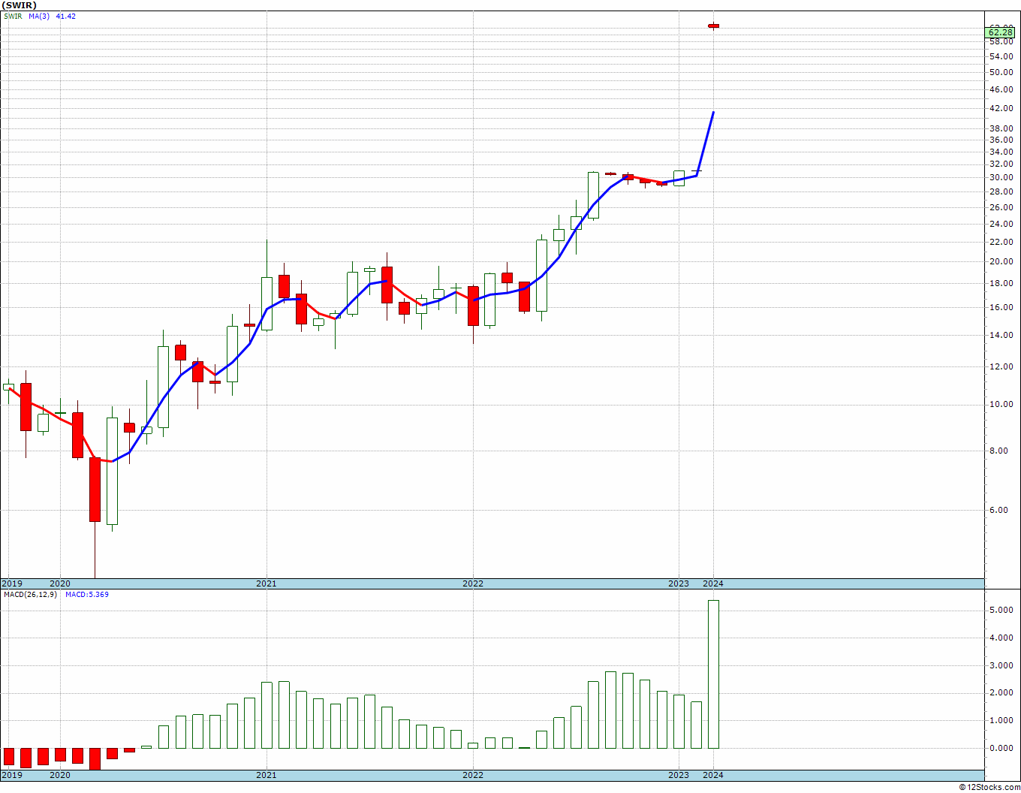Click the current price tag 62.28
Screen dimensions: 1021x793
click(1001, 32)
